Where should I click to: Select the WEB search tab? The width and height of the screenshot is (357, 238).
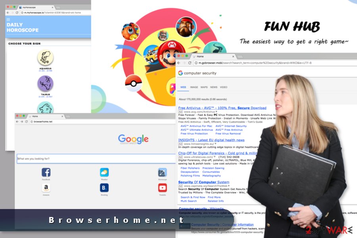pyautogui.click(x=183, y=87)
